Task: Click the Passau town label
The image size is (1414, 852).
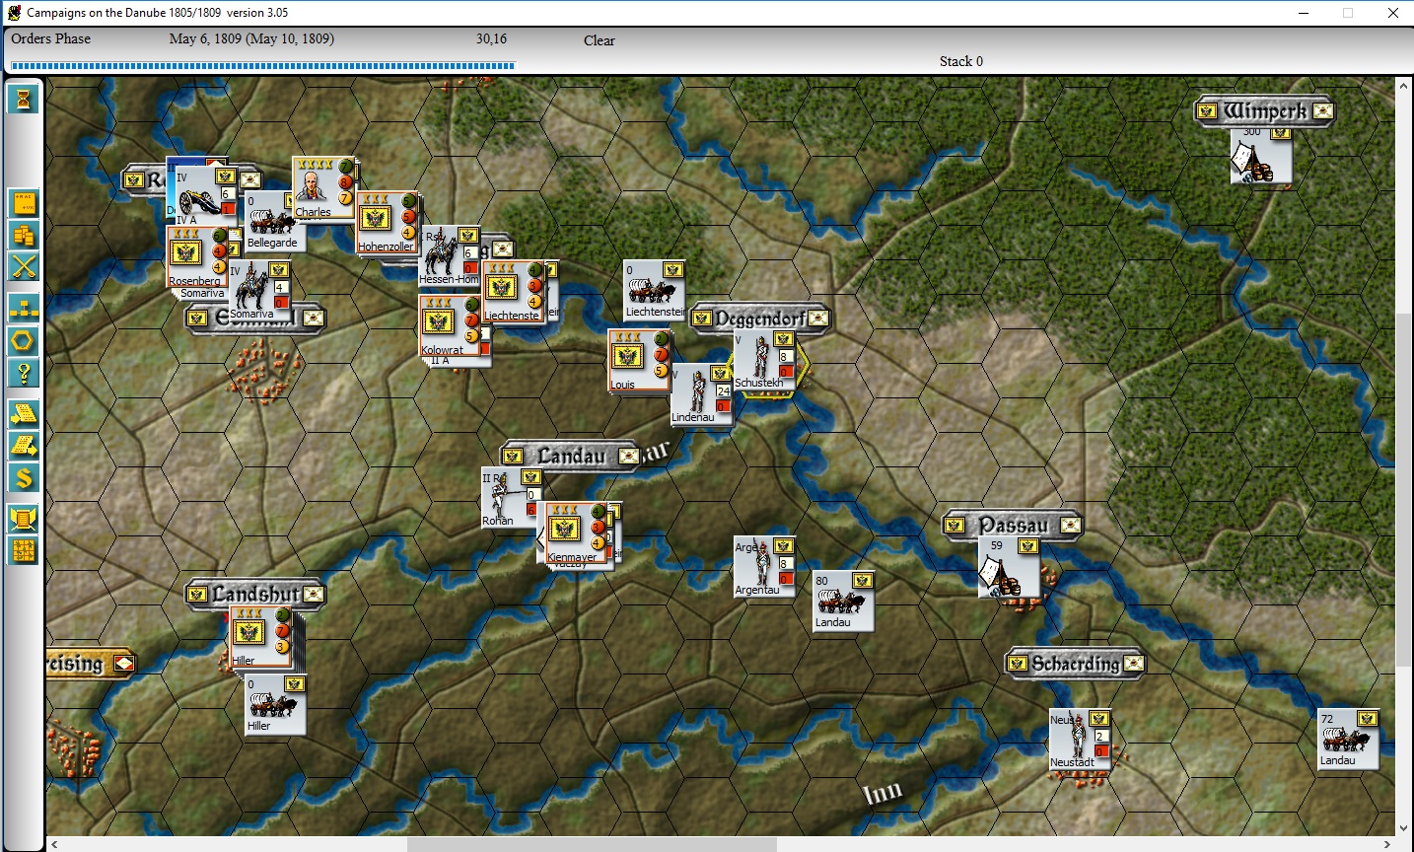Action: [1013, 525]
